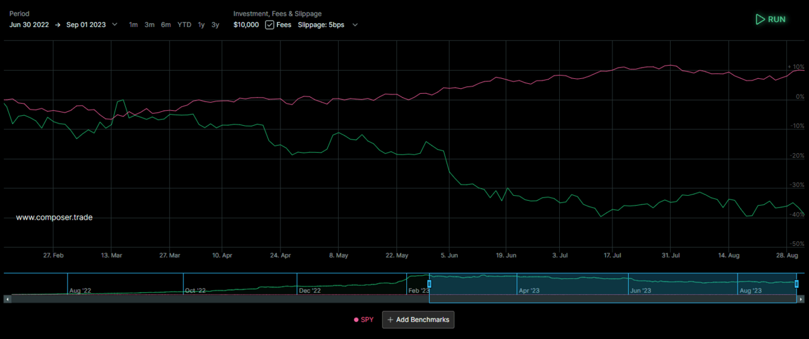Click the Apr '23 label in navigator
Viewport: 809px width, 339px height.
(529, 291)
